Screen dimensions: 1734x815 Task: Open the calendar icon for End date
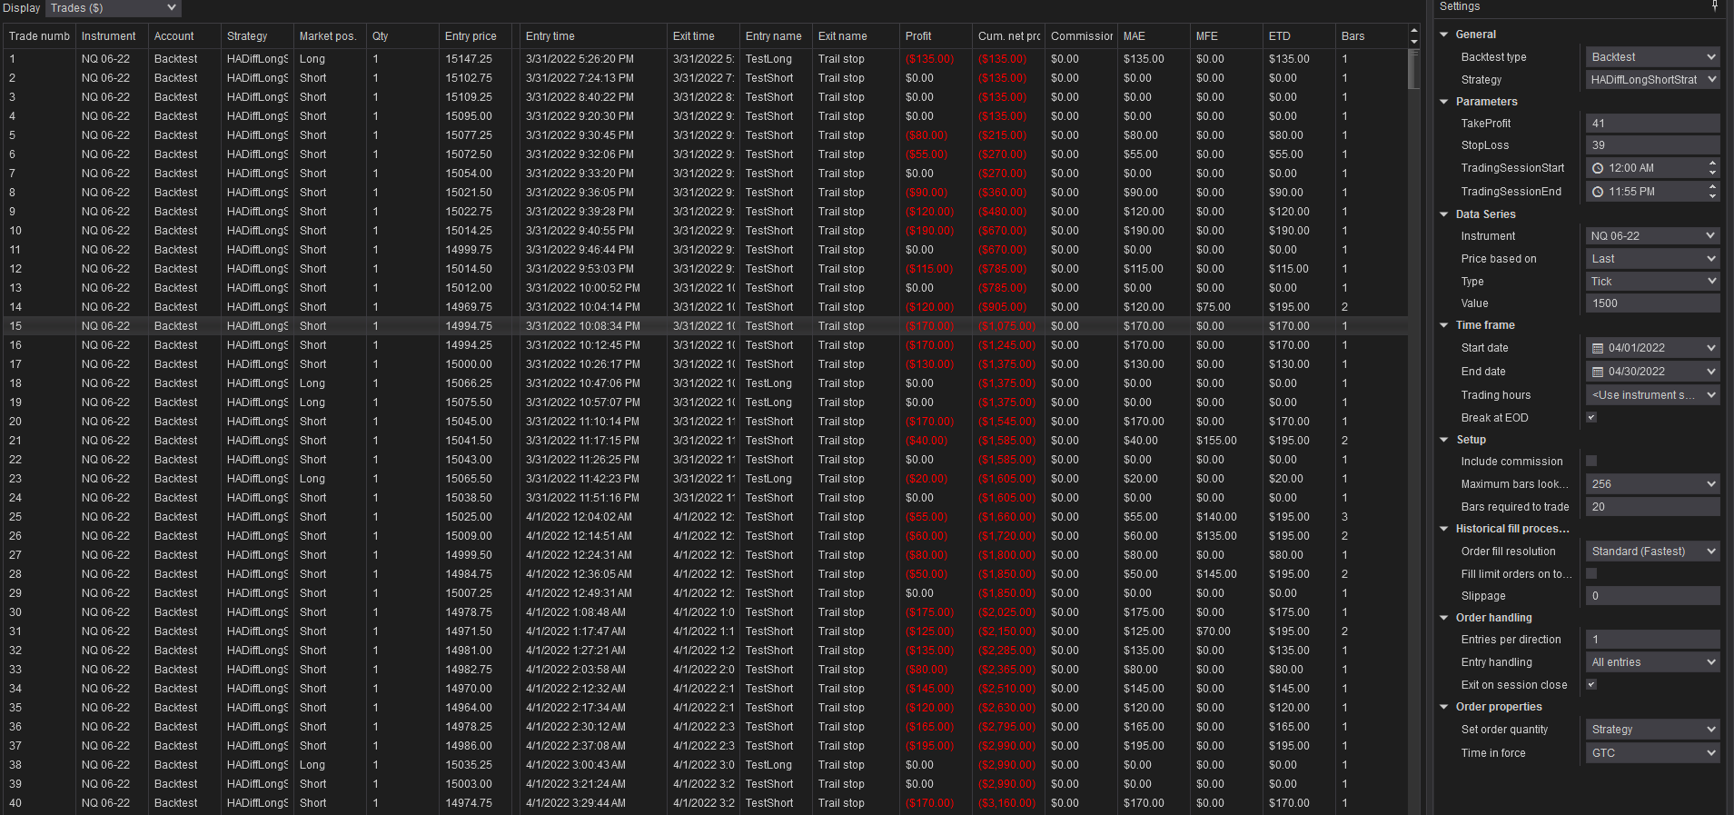tap(1598, 372)
